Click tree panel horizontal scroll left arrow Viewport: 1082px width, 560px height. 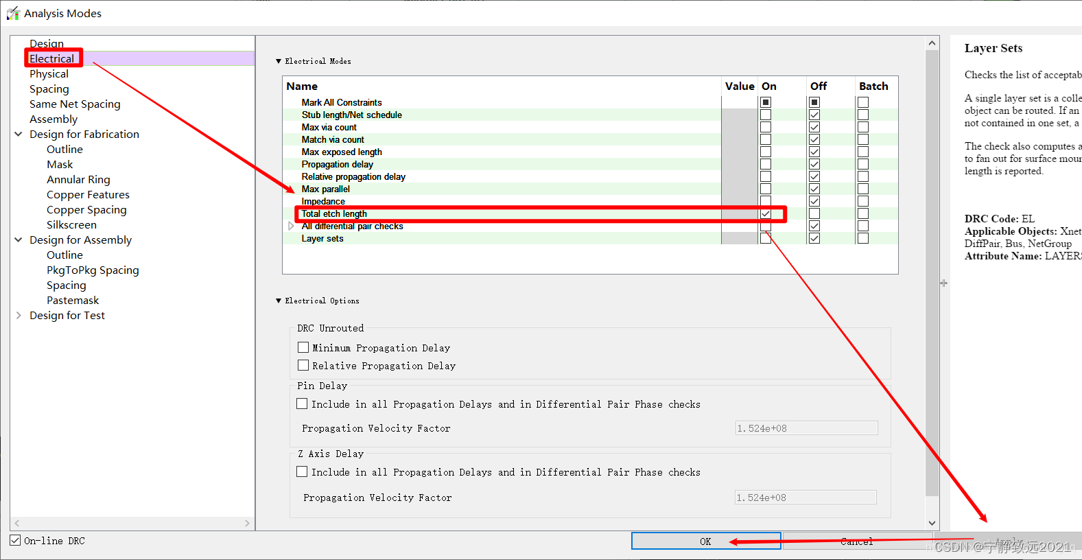click(x=17, y=523)
